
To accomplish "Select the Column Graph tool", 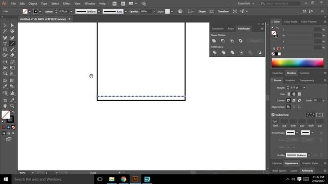I will 12,93.
